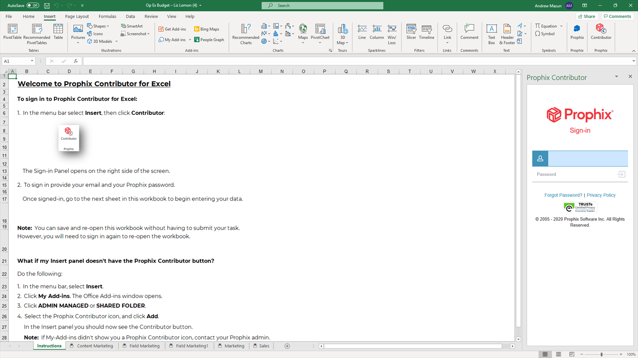
Task: Adjust the zoom slider
Action: coord(601,354)
